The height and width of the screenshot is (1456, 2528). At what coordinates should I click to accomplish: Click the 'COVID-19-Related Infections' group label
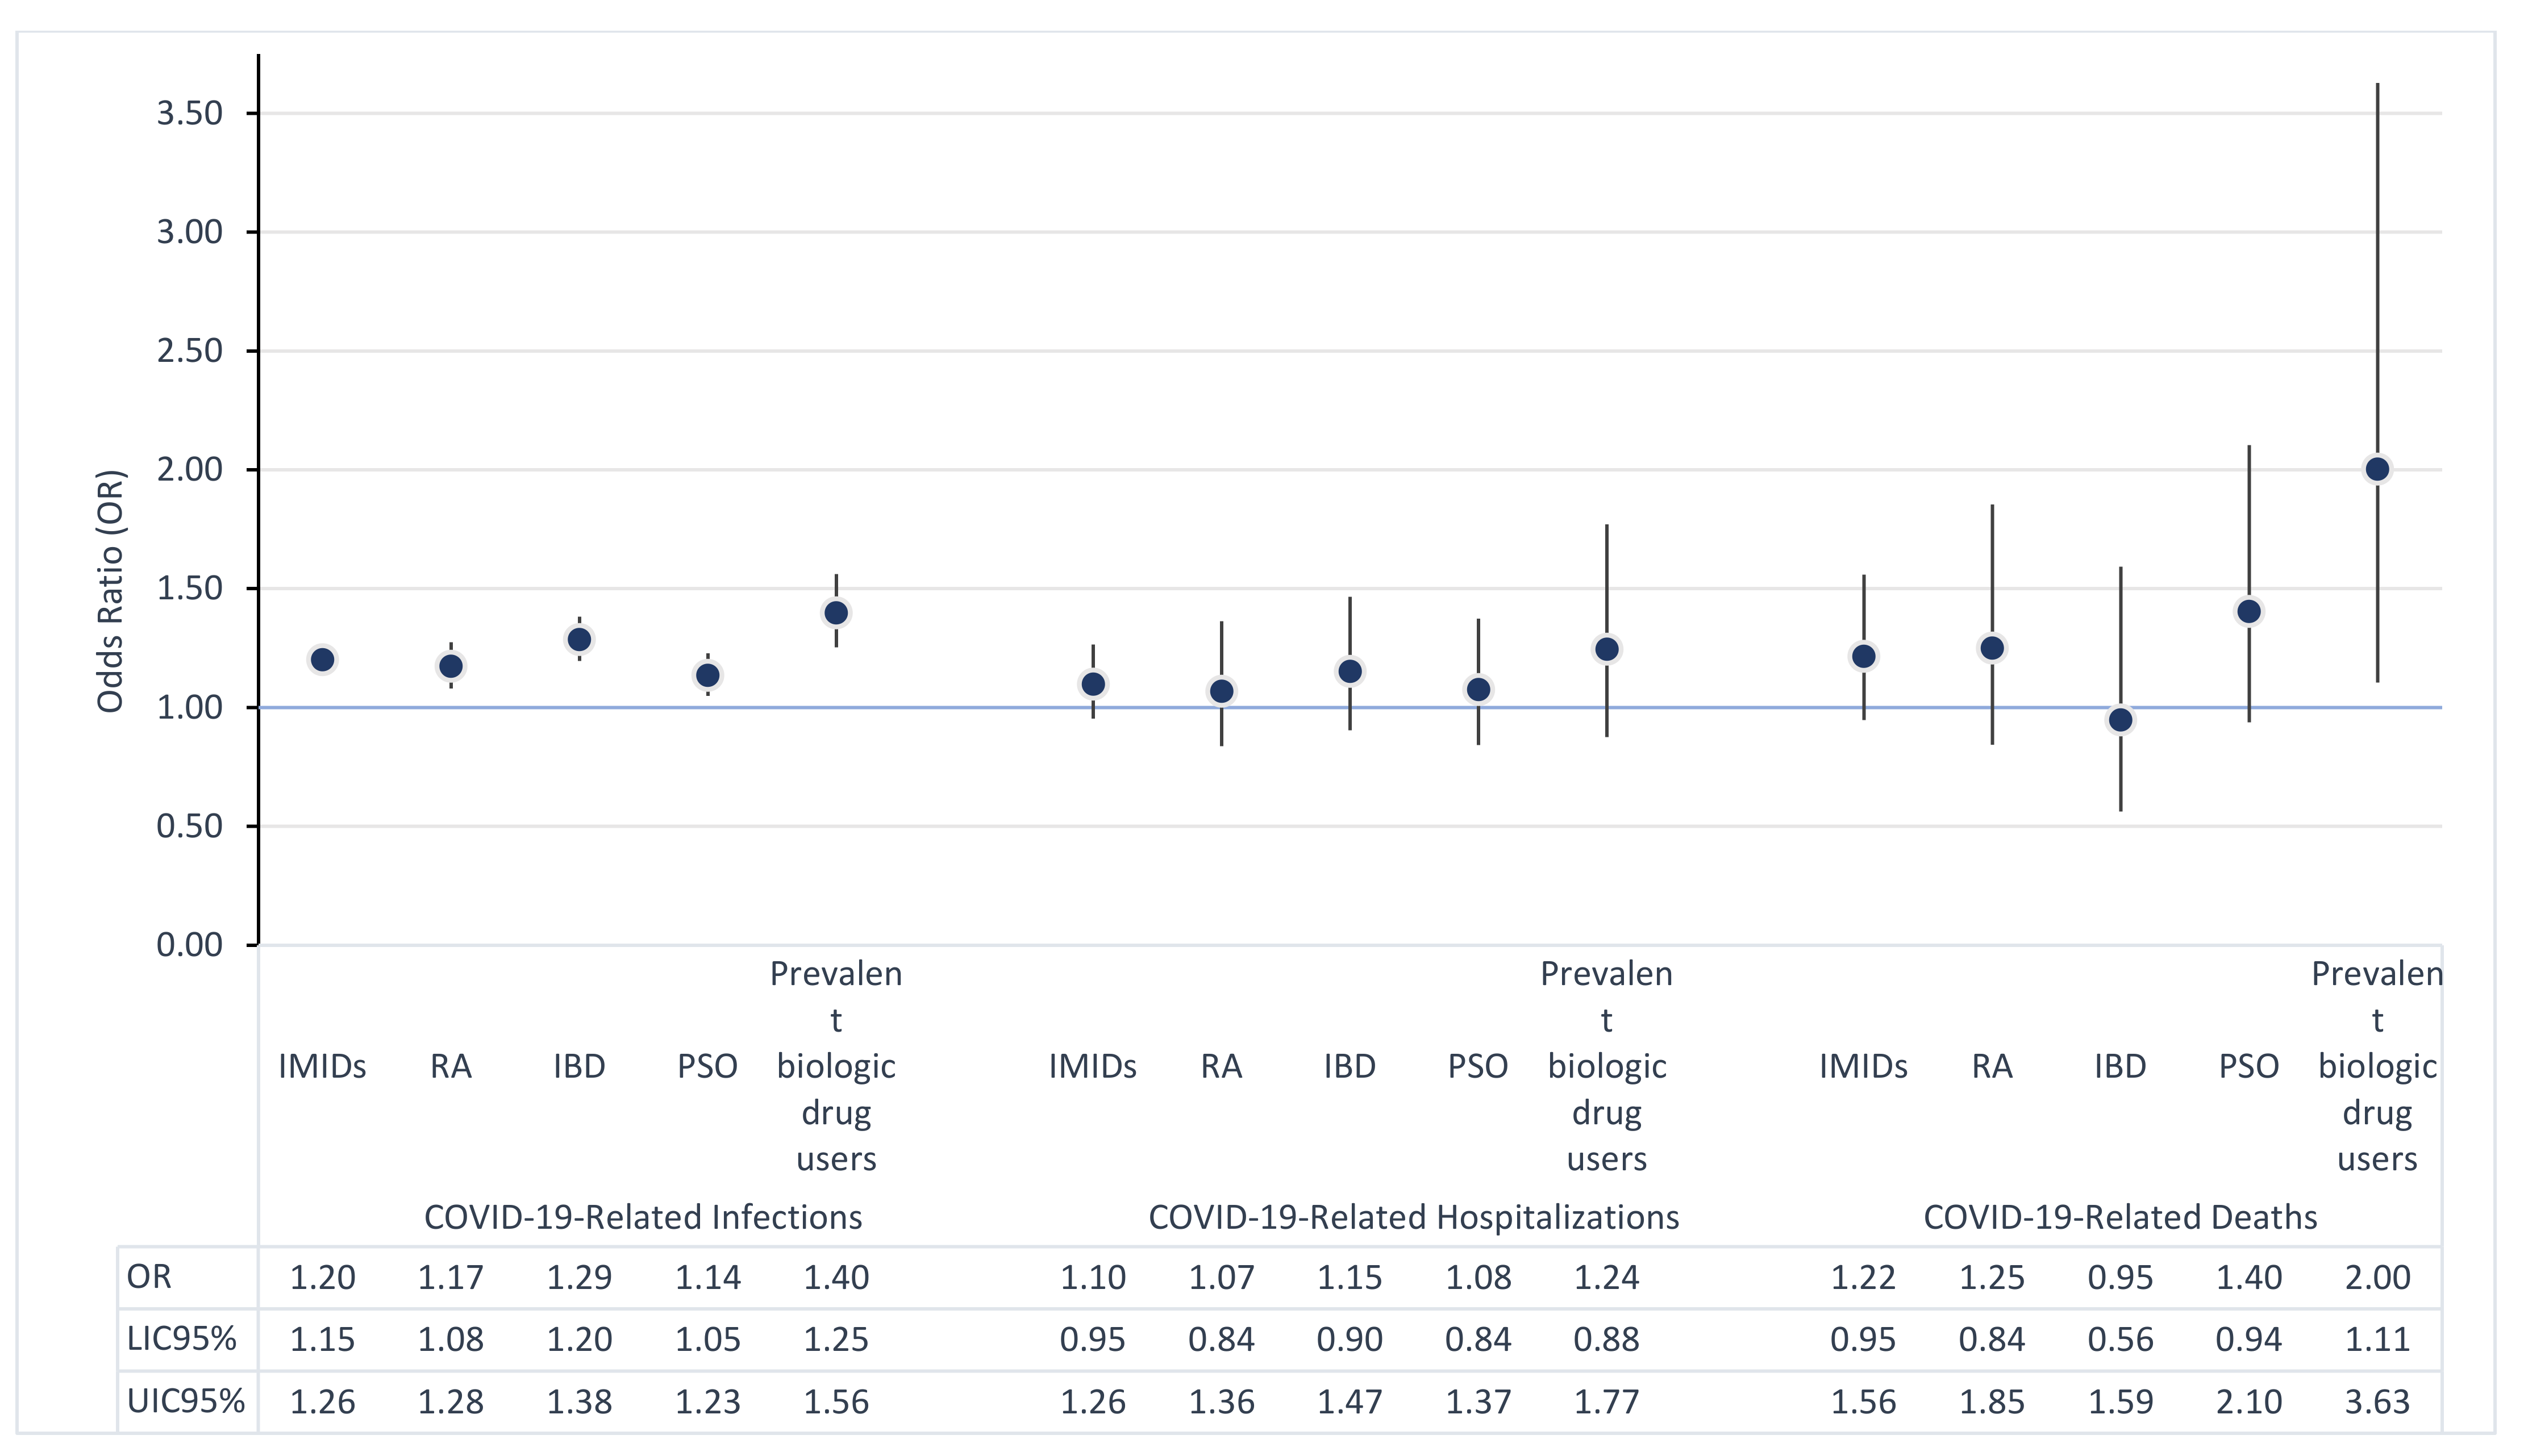[x=643, y=1217]
